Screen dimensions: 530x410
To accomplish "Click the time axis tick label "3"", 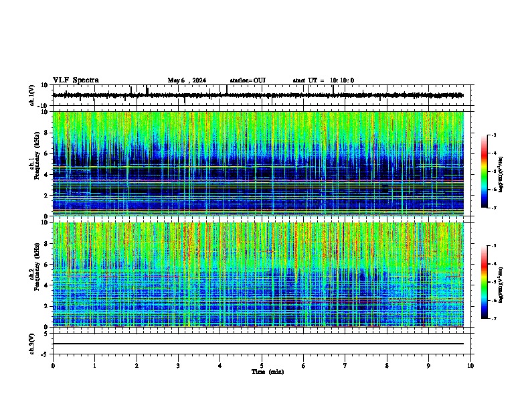I will (x=178, y=366).
